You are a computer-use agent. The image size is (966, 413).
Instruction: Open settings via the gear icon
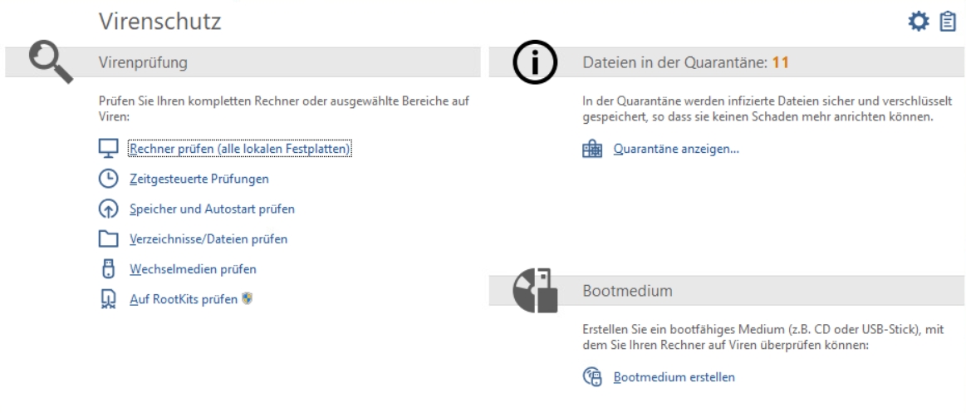(x=918, y=22)
